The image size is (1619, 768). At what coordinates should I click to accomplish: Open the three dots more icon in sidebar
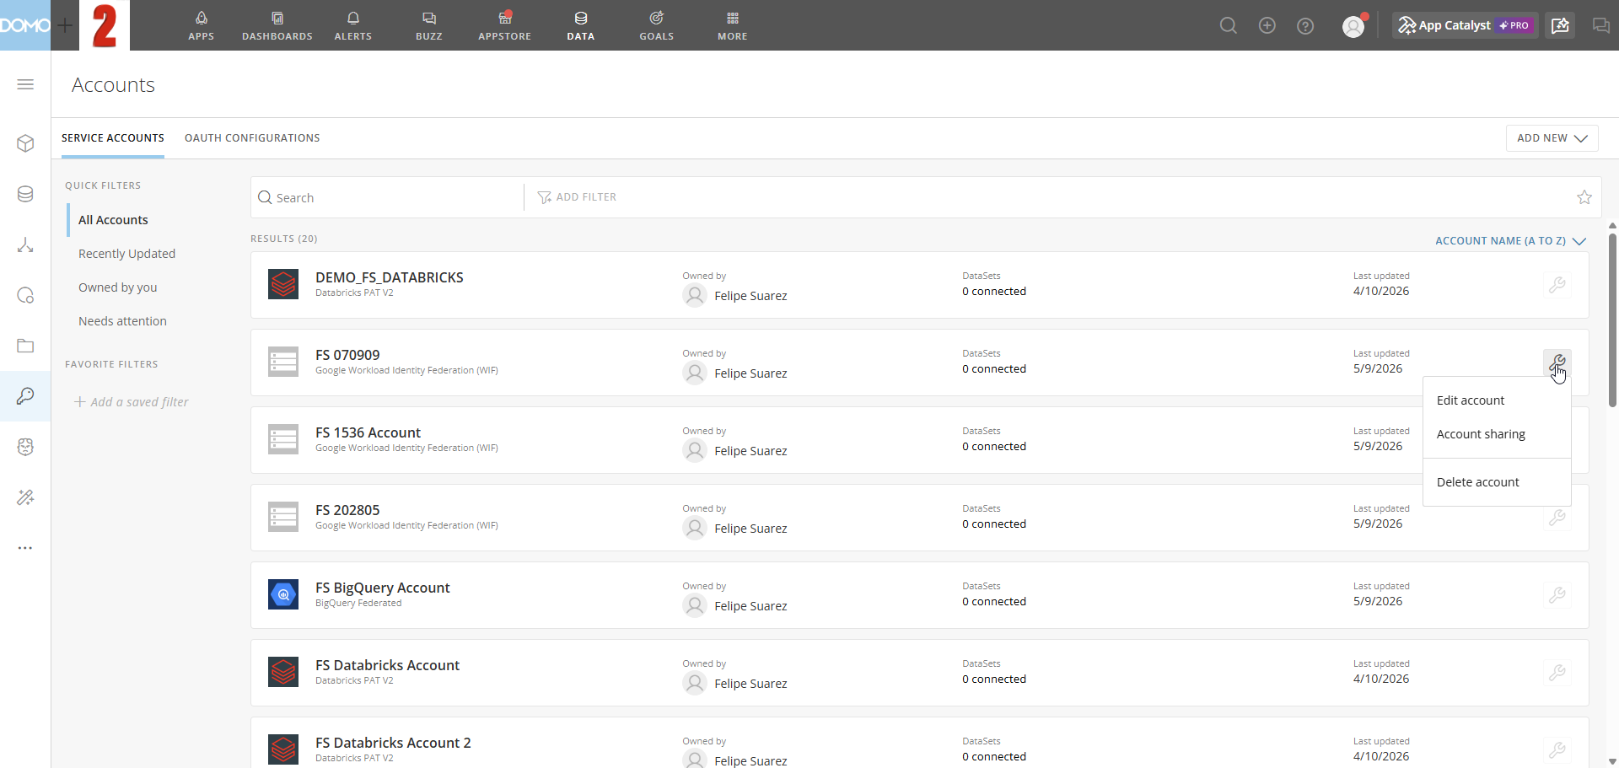(x=25, y=548)
